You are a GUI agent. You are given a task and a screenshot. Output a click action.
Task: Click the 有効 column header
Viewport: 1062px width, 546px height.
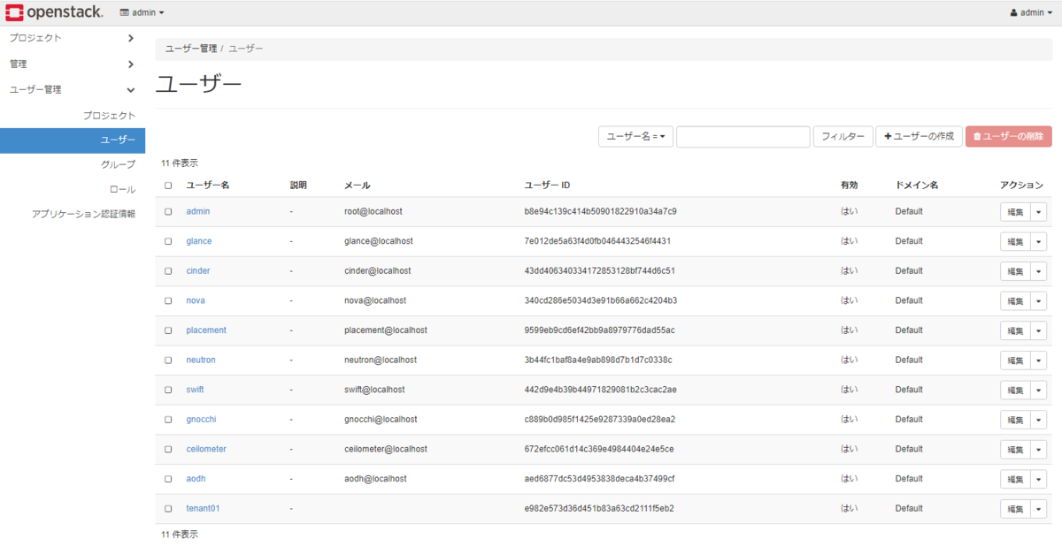(849, 186)
